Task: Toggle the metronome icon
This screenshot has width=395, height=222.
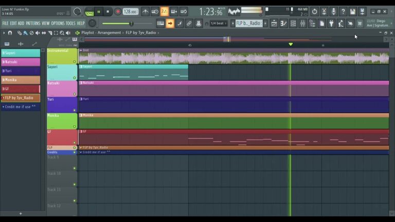Action: pos(146,12)
